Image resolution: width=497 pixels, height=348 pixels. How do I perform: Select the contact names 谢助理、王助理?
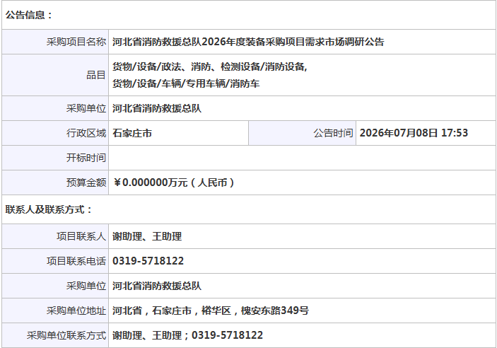pos(147,237)
